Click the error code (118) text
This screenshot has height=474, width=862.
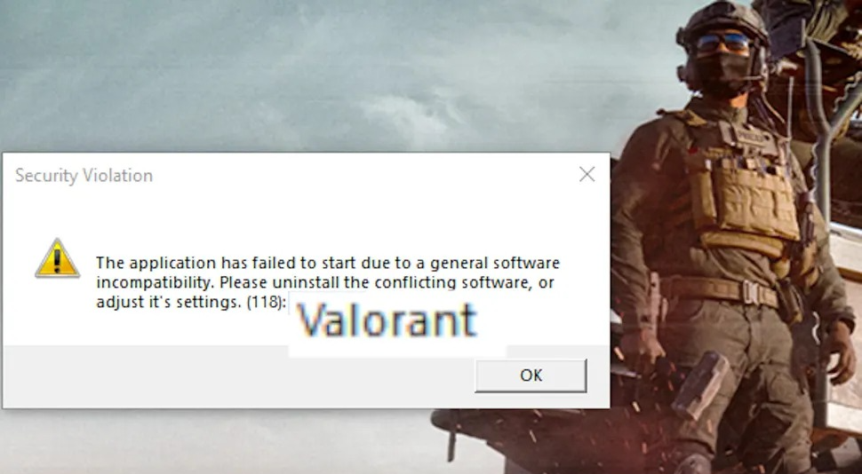[x=266, y=302]
